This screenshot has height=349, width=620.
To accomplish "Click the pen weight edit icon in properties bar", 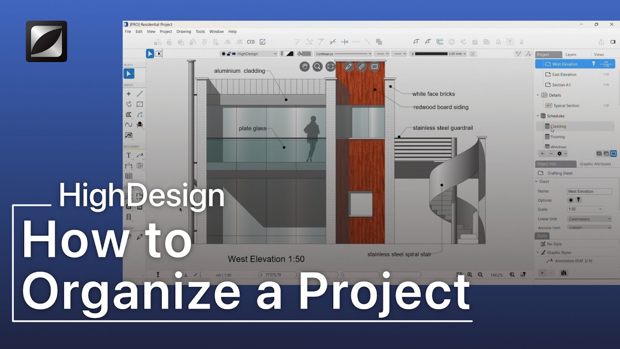I will coord(473,54).
